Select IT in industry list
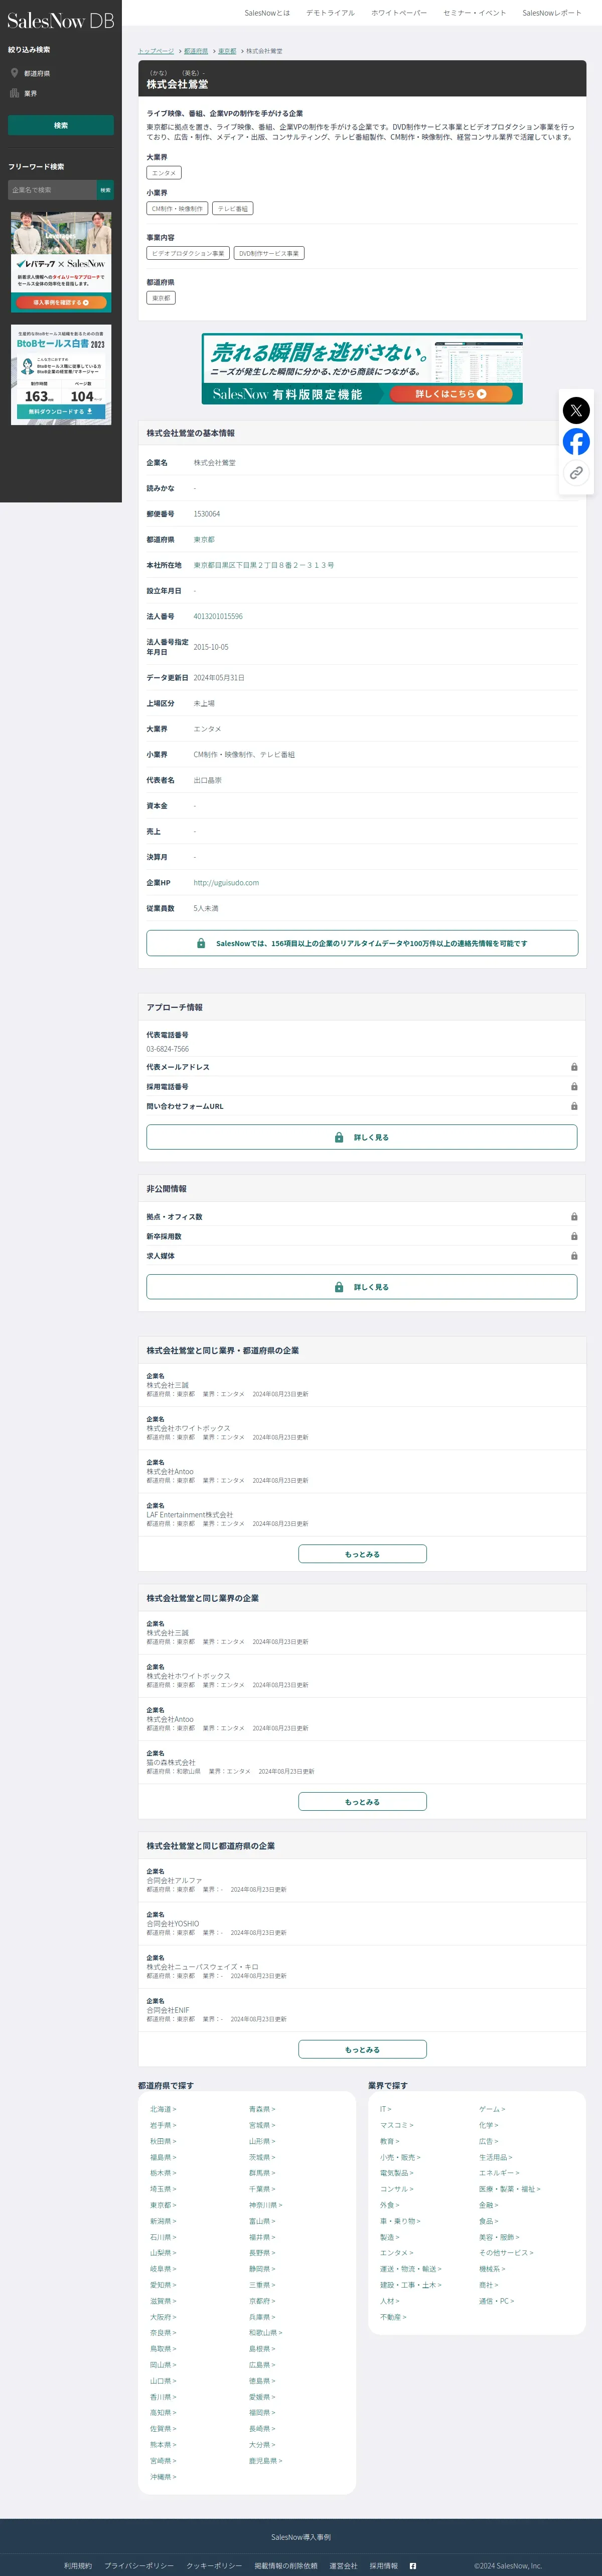Viewport: 602px width, 2576px height. click(385, 2110)
